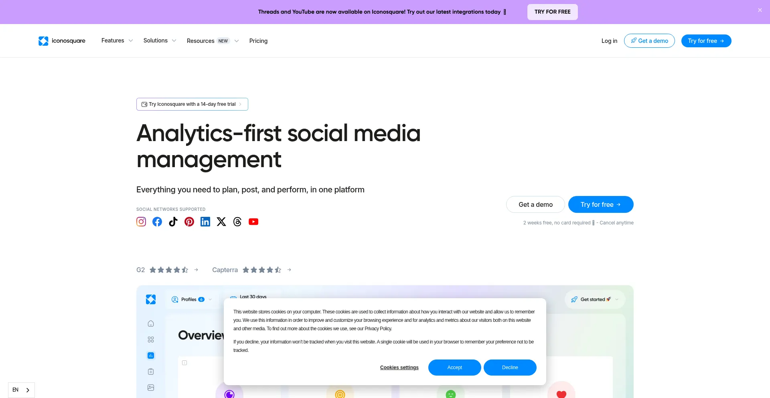
Task: Click the Facebook icon
Action: pos(157,222)
